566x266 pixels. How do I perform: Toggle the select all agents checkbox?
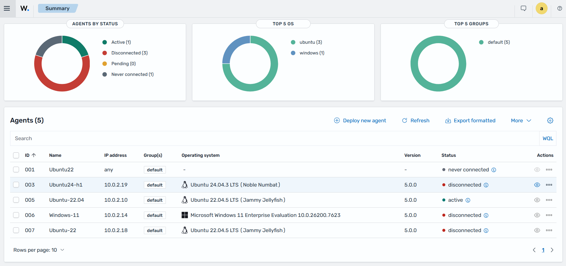[16, 155]
